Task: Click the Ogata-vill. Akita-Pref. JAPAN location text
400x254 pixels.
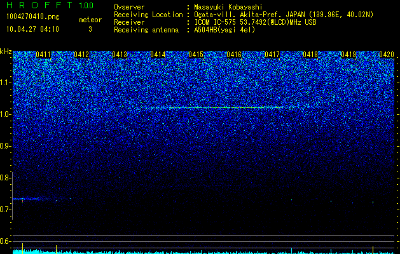Action: [283, 15]
